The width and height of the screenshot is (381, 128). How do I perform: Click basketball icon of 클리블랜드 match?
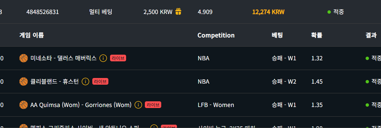pos(23,82)
